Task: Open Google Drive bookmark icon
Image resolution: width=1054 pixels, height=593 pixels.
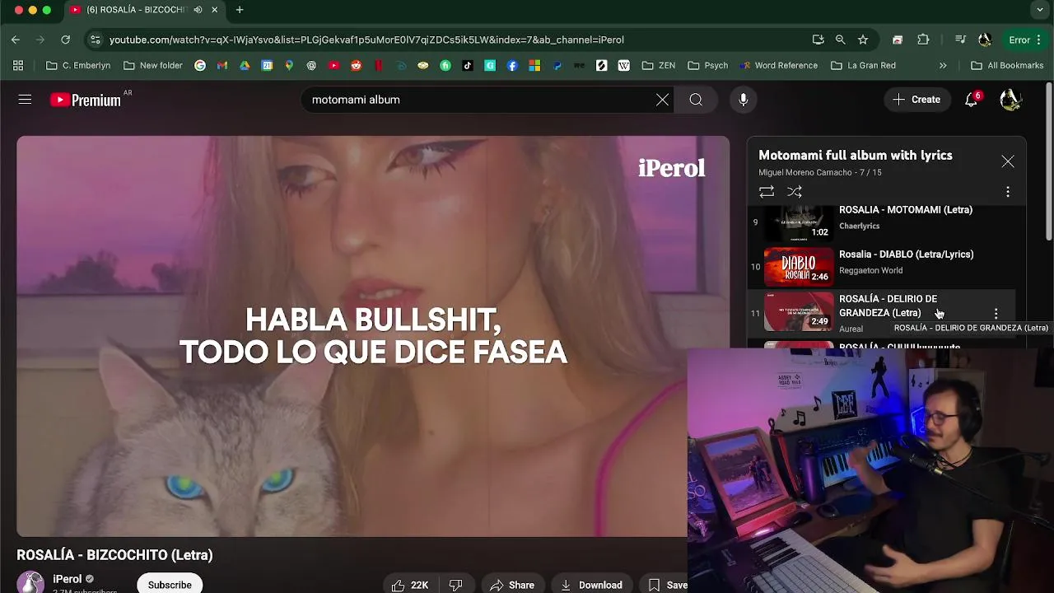Action: 245,65
